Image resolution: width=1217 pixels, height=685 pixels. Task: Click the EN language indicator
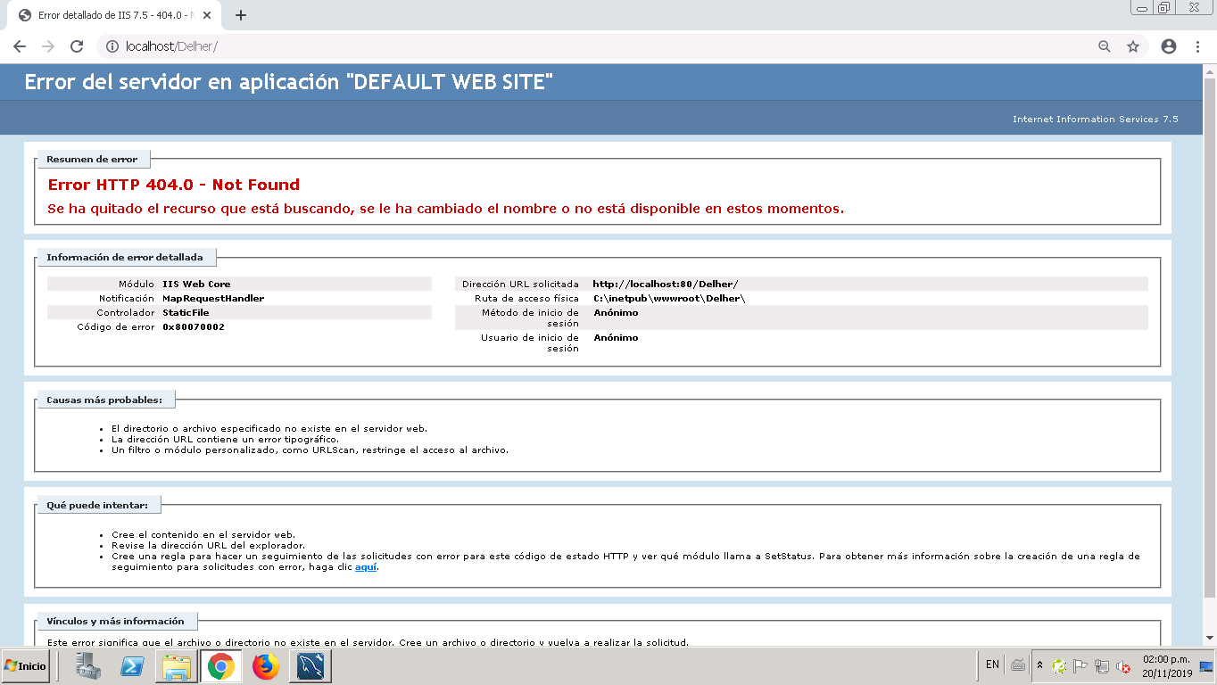[x=992, y=664]
